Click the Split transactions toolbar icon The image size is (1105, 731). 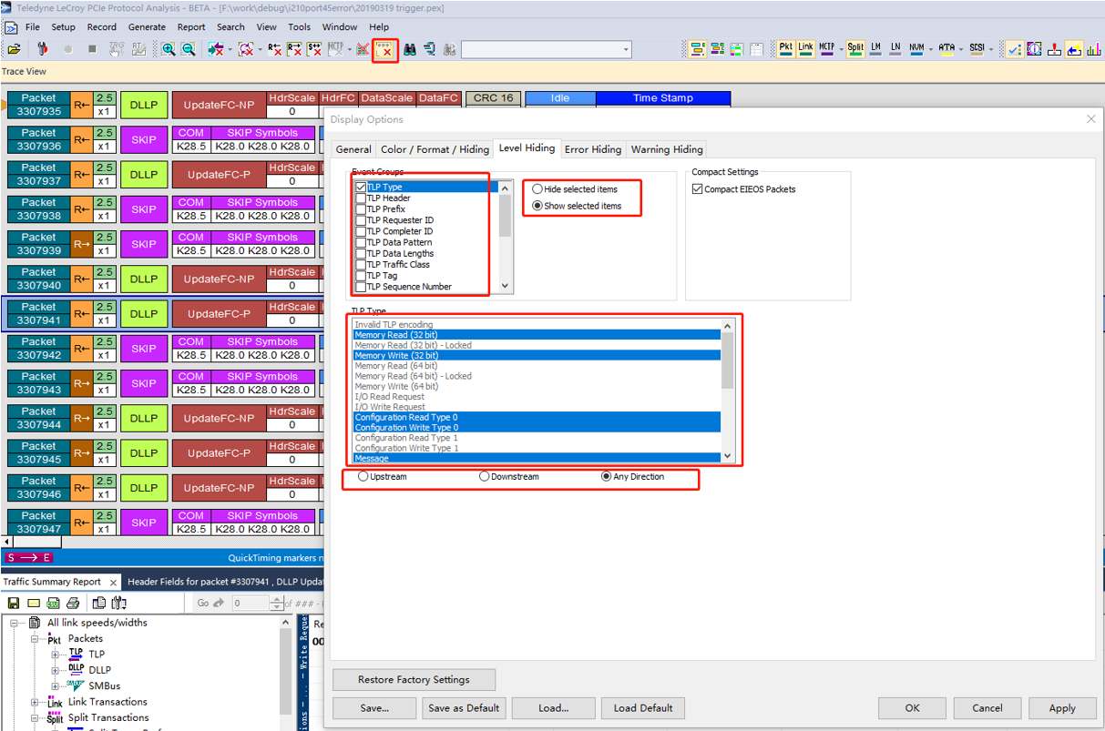pyautogui.click(x=854, y=47)
